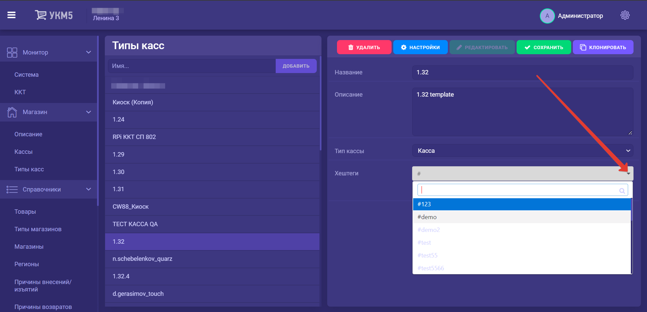The image size is (647, 312).
Task: Open Причины внесений/изъятий in sidebar
Action: tap(43, 286)
